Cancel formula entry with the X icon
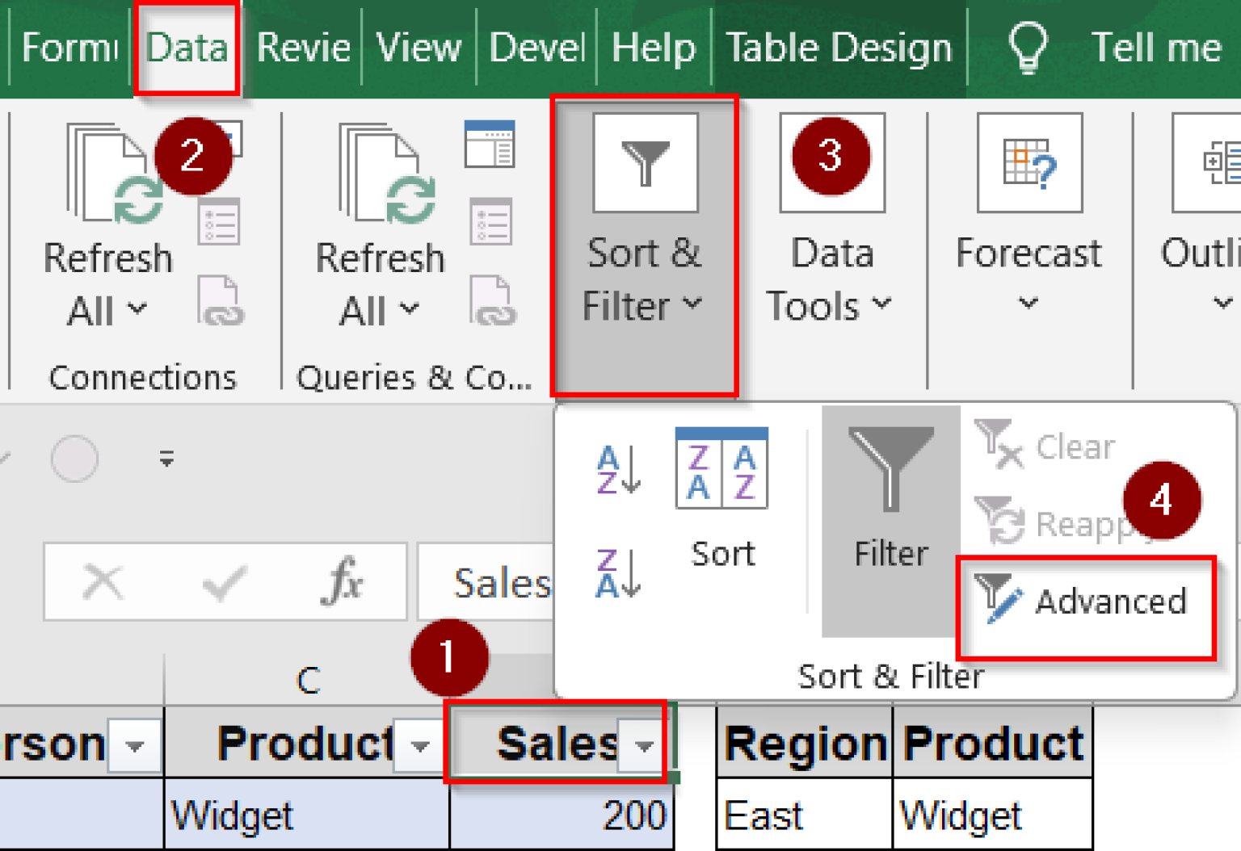Screen dimensions: 1241x851 [x=103, y=580]
